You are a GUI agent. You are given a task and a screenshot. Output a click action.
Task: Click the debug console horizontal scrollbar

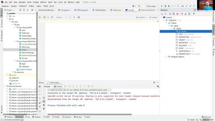(x=90, y=114)
